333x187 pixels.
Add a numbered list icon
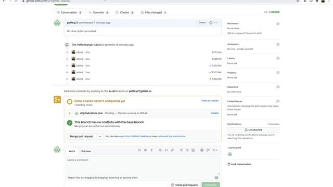[x=187, y=150]
